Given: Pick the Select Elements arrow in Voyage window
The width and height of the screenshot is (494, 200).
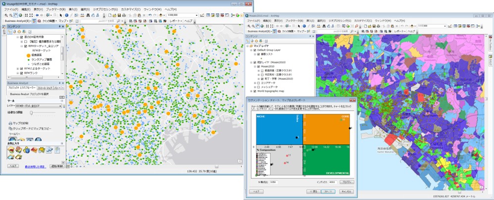Looking at the screenshot, I should pos(61,15).
